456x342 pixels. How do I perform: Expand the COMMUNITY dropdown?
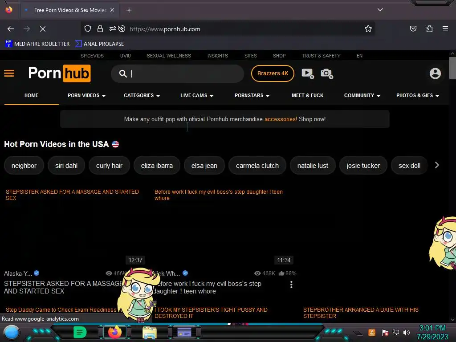362,95
